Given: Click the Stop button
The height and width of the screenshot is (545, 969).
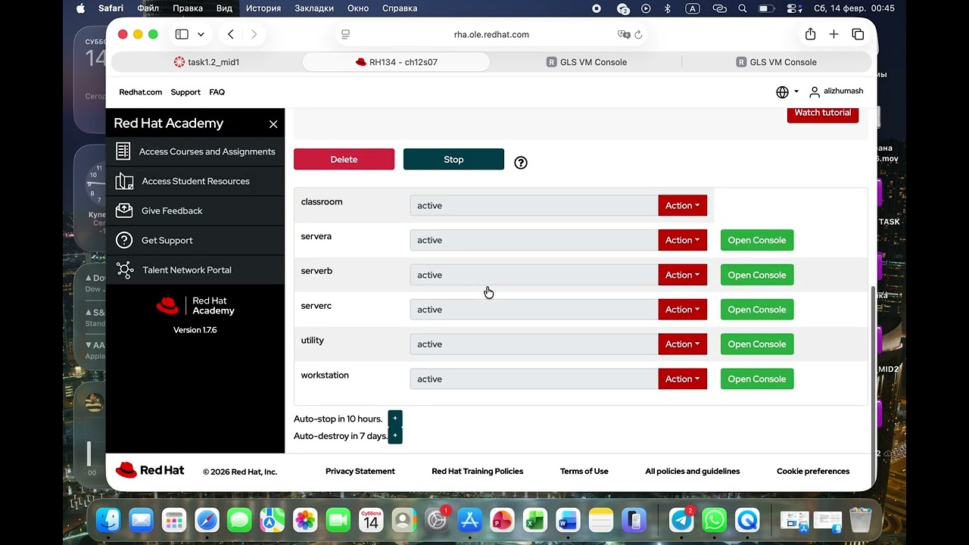Looking at the screenshot, I should 453,159.
